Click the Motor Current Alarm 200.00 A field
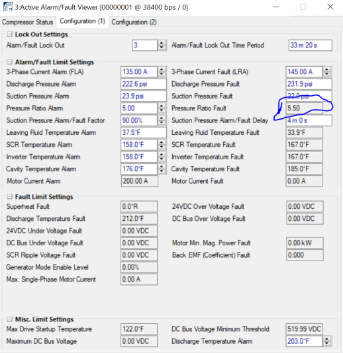The image size is (343, 353). [140, 181]
